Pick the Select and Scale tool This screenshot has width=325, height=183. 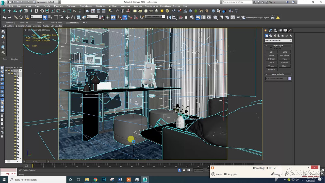tap(79, 18)
